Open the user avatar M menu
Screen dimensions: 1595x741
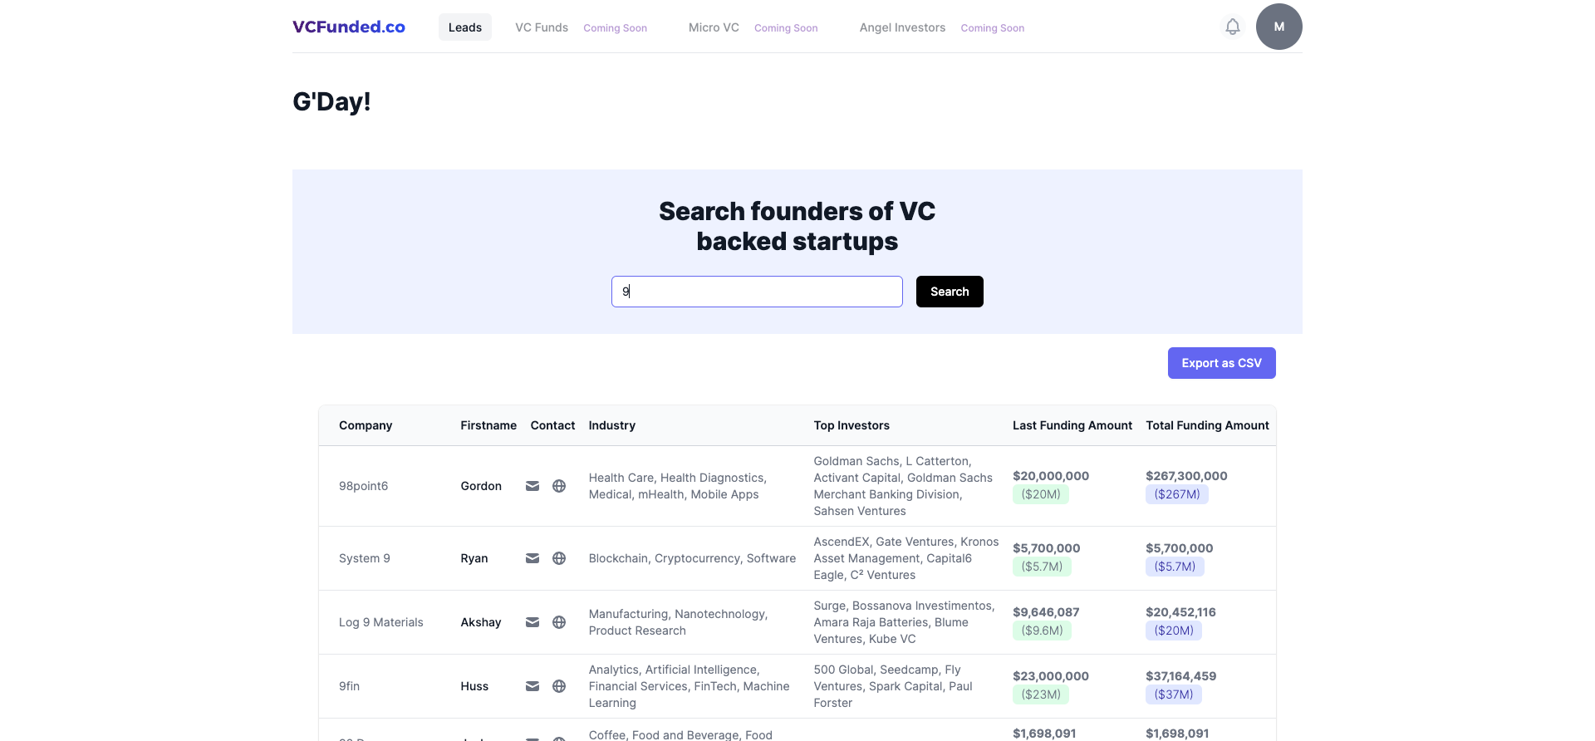[x=1279, y=27]
